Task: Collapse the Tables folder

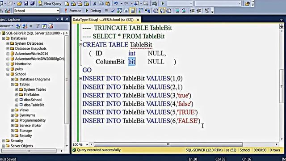Action: 12,85
